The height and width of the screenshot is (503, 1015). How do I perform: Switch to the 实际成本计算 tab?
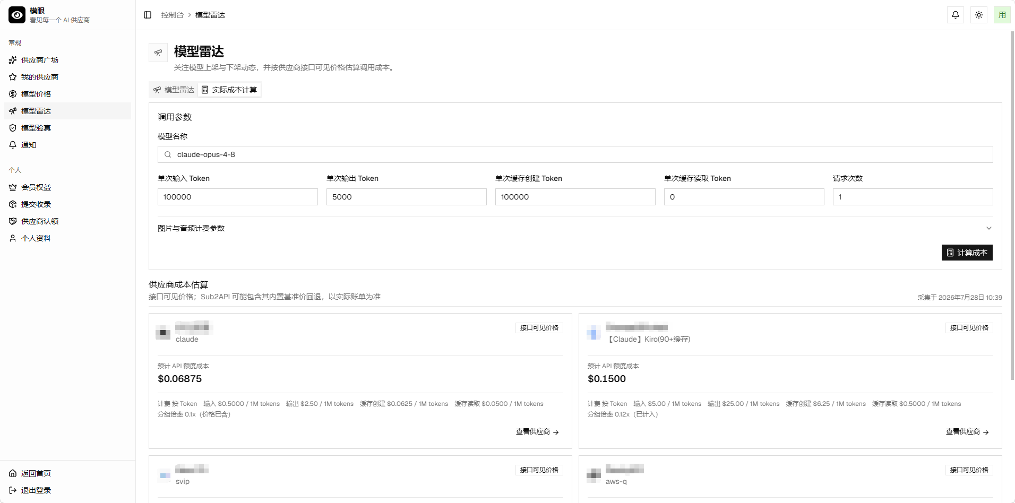pos(229,90)
